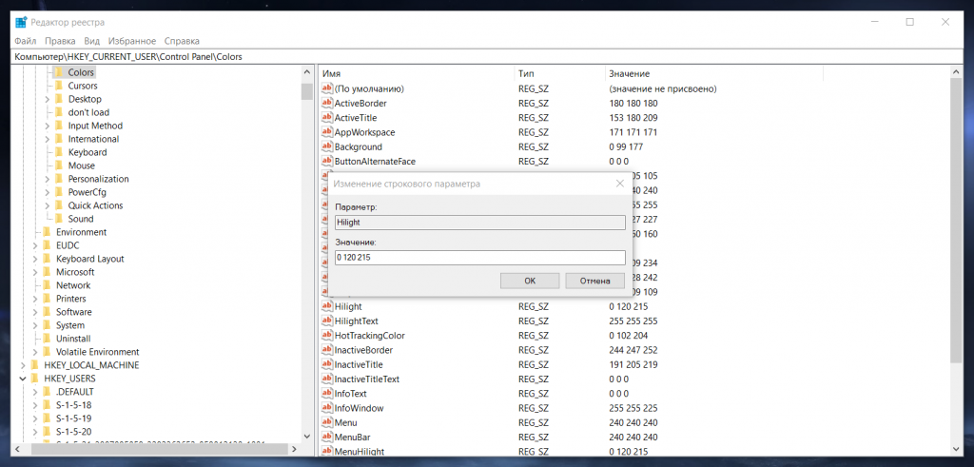This screenshot has width=974, height=467.
Task: Click value 153 180 209 of ActiveTitle
Action: pos(633,117)
